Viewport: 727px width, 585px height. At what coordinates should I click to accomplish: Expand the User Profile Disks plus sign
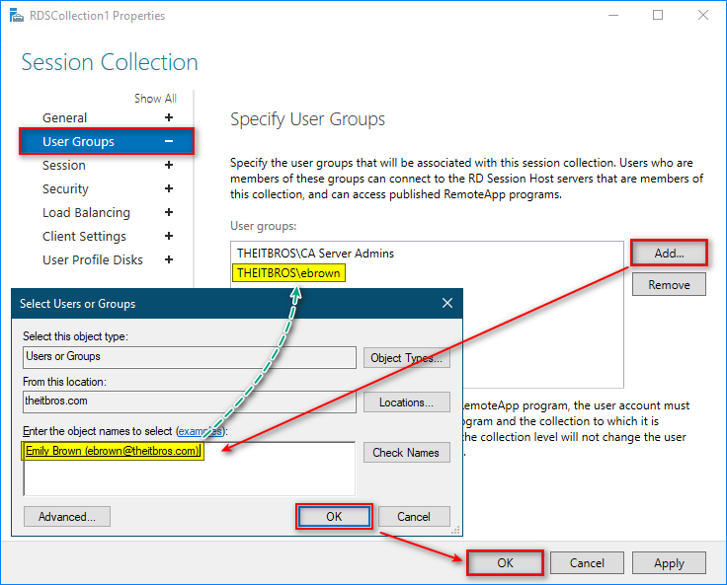pyautogui.click(x=169, y=259)
